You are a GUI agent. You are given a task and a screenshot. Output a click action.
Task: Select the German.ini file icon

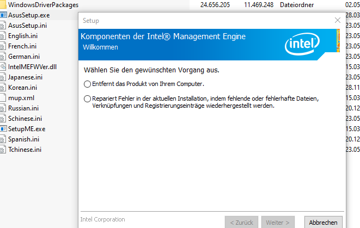[3, 57]
